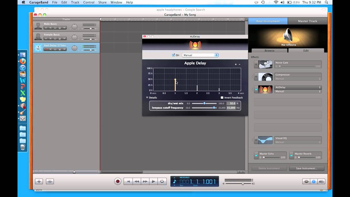Viewport: 350px width, 197px height.
Task: Lock the Aud Delay 175ms track
Action: 60,49
